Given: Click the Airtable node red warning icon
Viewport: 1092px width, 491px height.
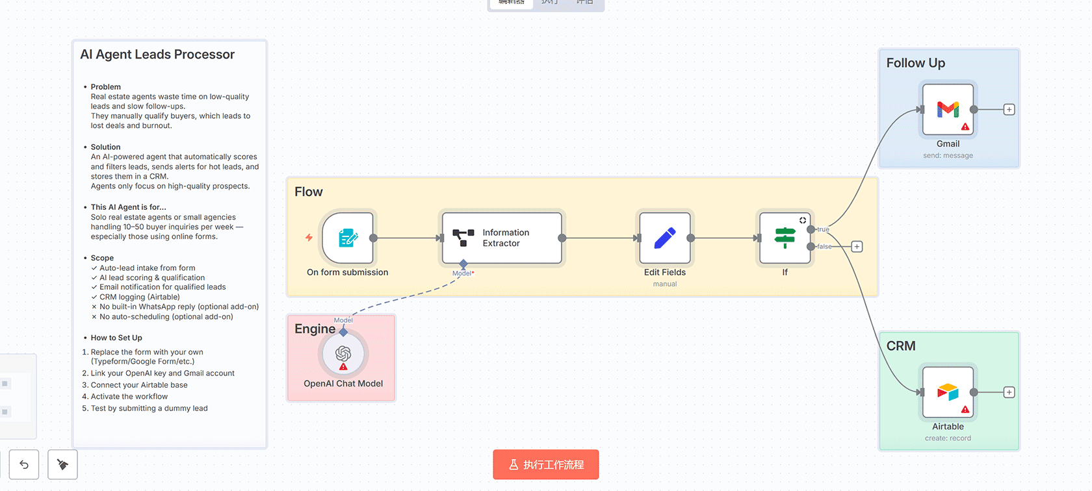Looking at the screenshot, I should point(965,409).
